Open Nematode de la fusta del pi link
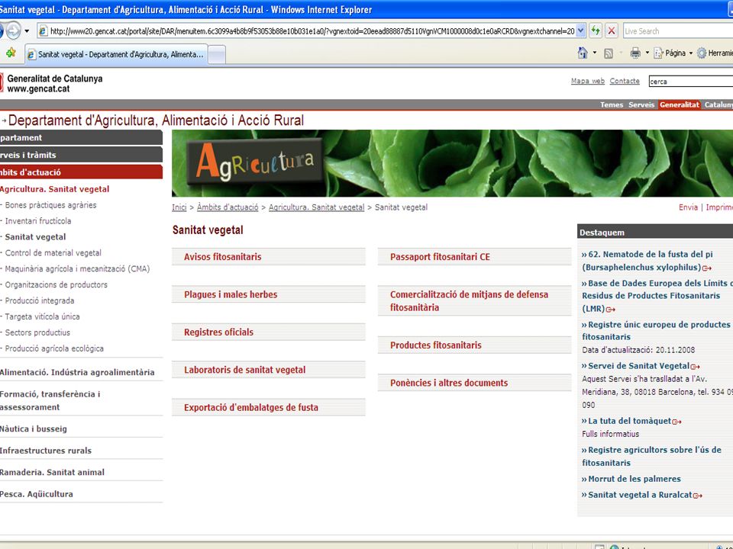Screen dimensions: 733x549 (x=647, y=261)
